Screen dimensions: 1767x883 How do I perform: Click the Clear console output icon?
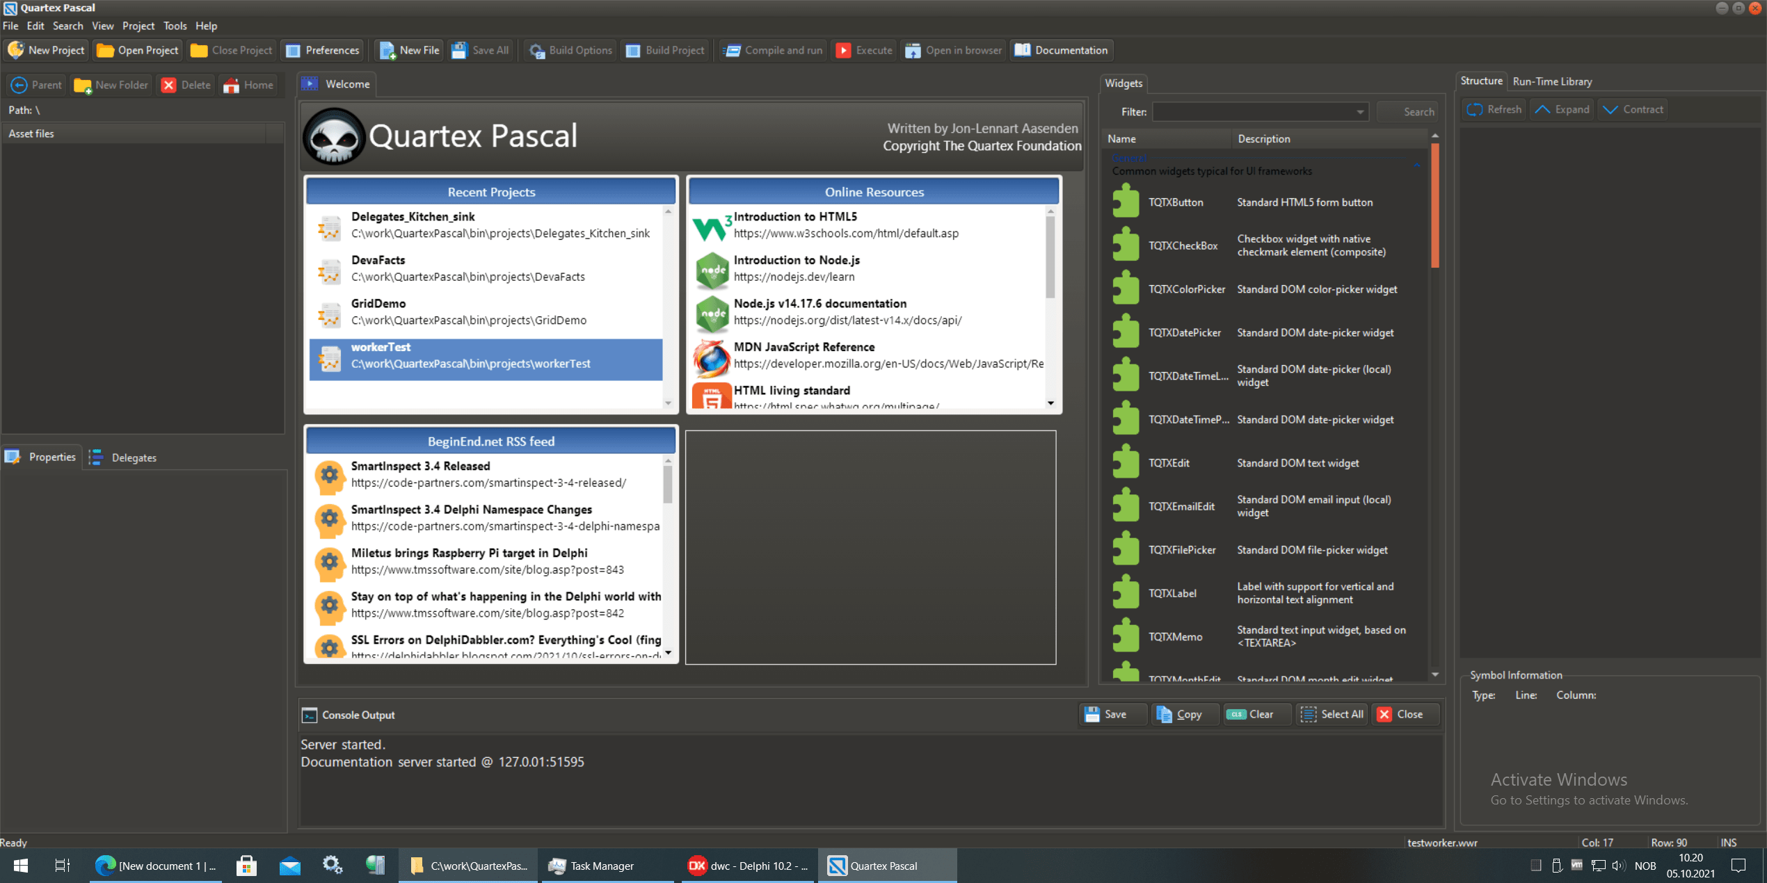point(1236,714)
